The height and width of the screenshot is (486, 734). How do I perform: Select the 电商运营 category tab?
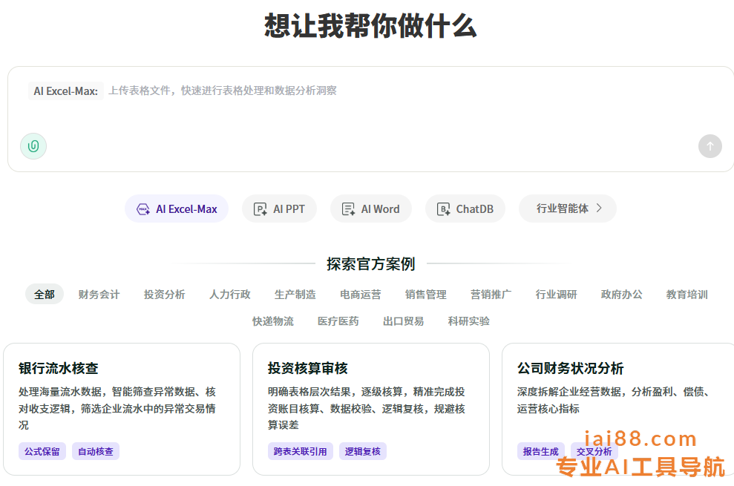click(x=361, y=294)
